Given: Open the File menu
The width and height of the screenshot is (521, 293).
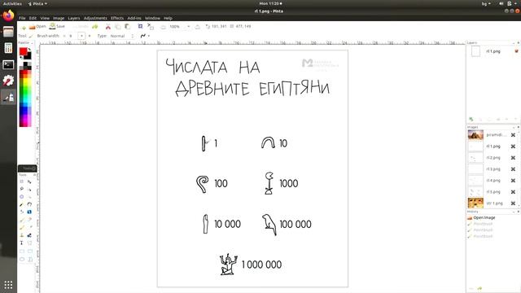Looking at the screenshot, I should [22, 18].
